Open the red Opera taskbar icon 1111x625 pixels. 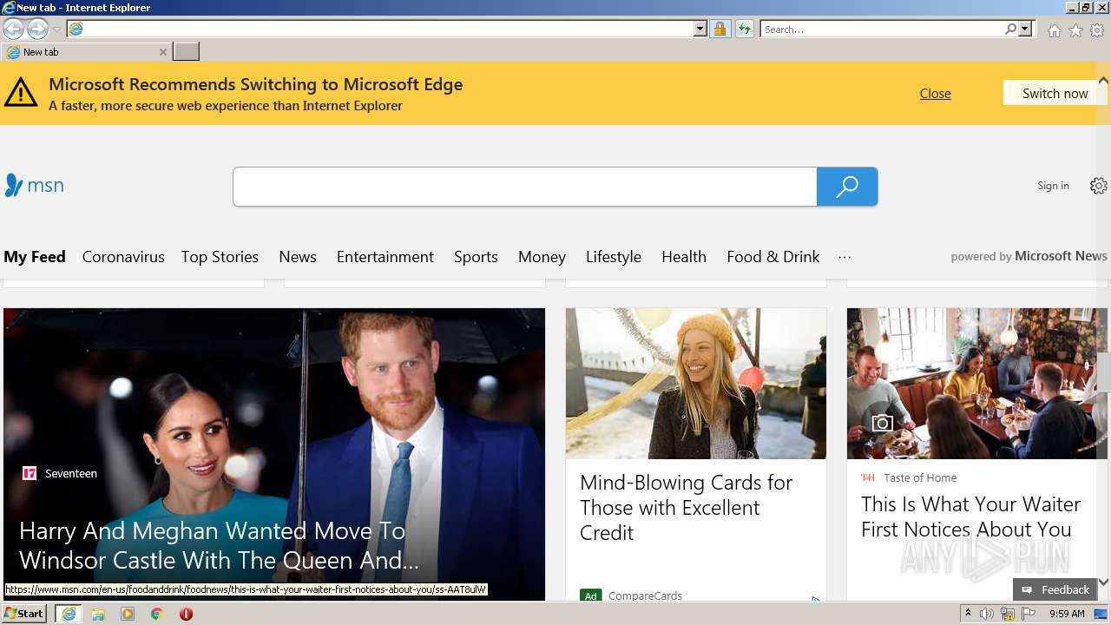pos(186,614)
